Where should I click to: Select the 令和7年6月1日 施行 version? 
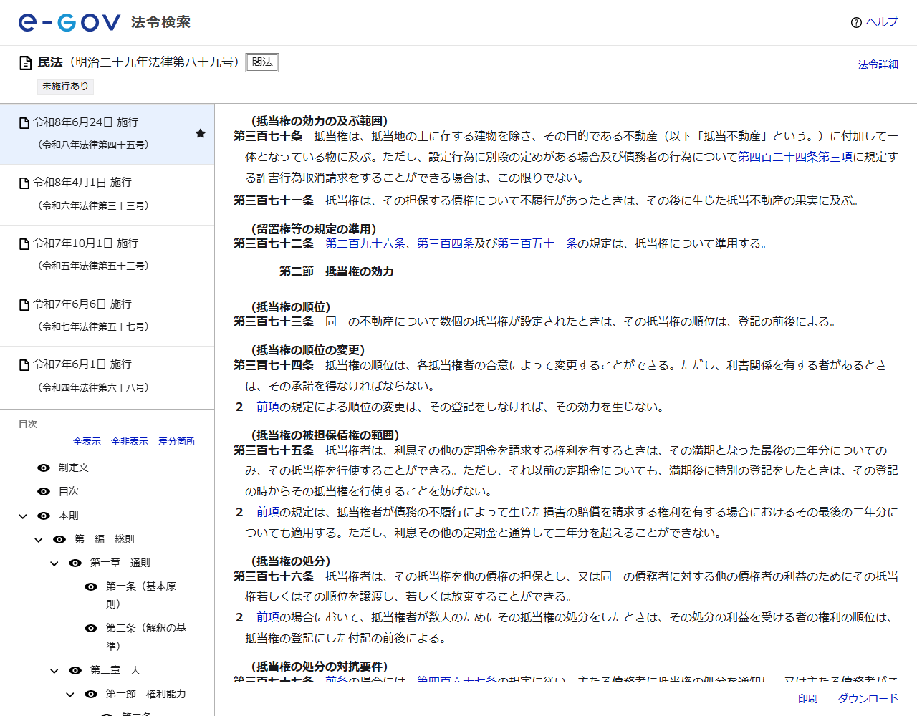[107, 377]
